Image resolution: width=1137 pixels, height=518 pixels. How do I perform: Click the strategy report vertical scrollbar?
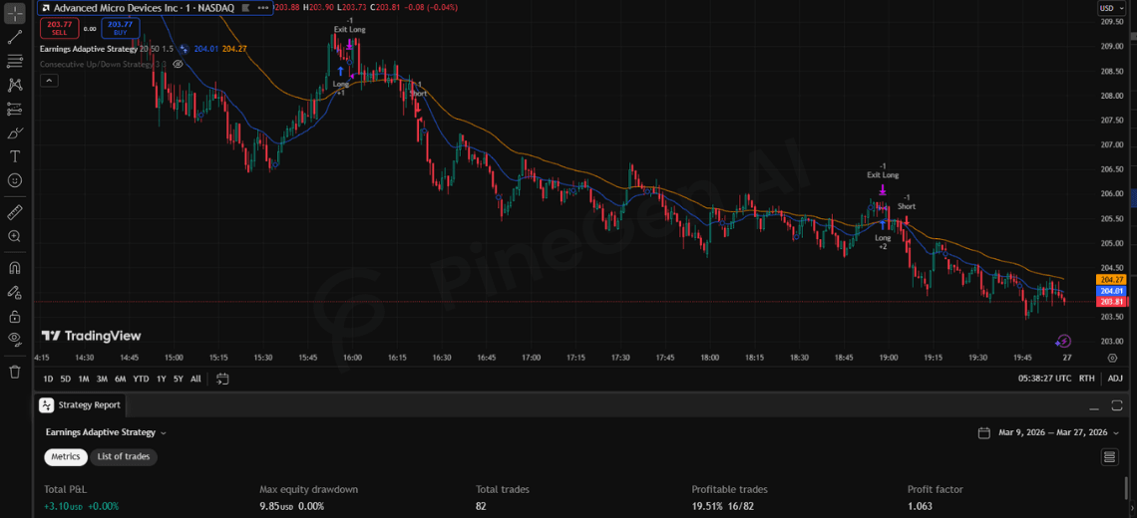(1126, 486)
